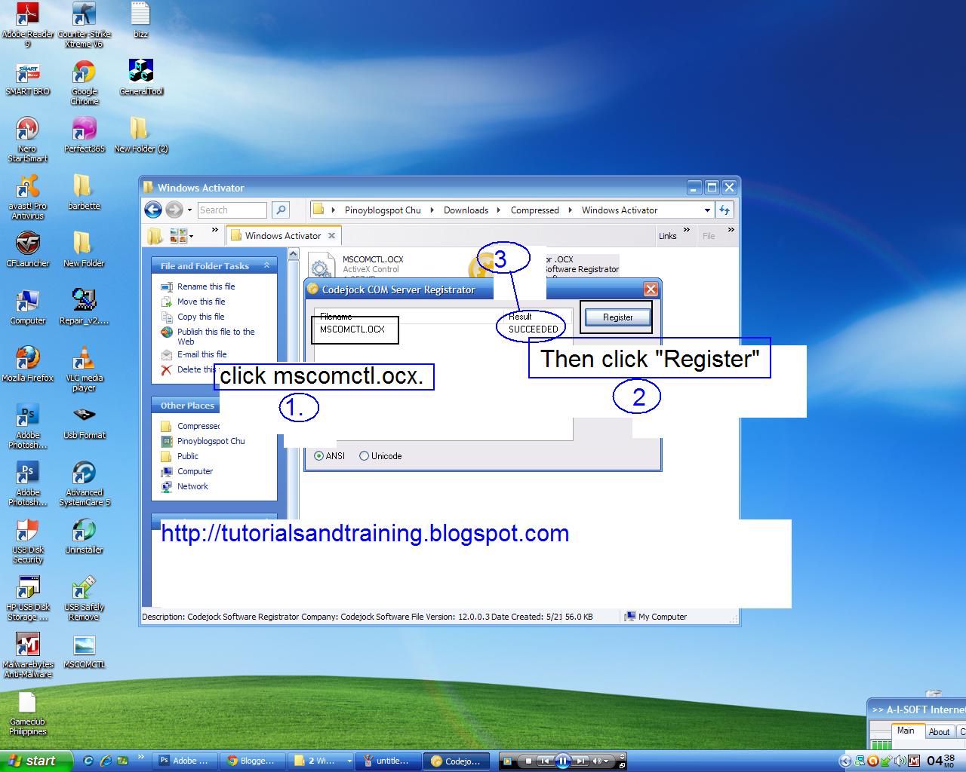Expand the 2 Windows taskbar group arrow
The width and height of the screenshot is (966, 772).
coord(349,761)
